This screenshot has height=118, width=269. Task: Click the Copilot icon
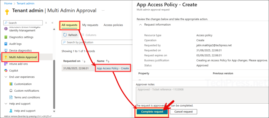[x=6, y=70]
